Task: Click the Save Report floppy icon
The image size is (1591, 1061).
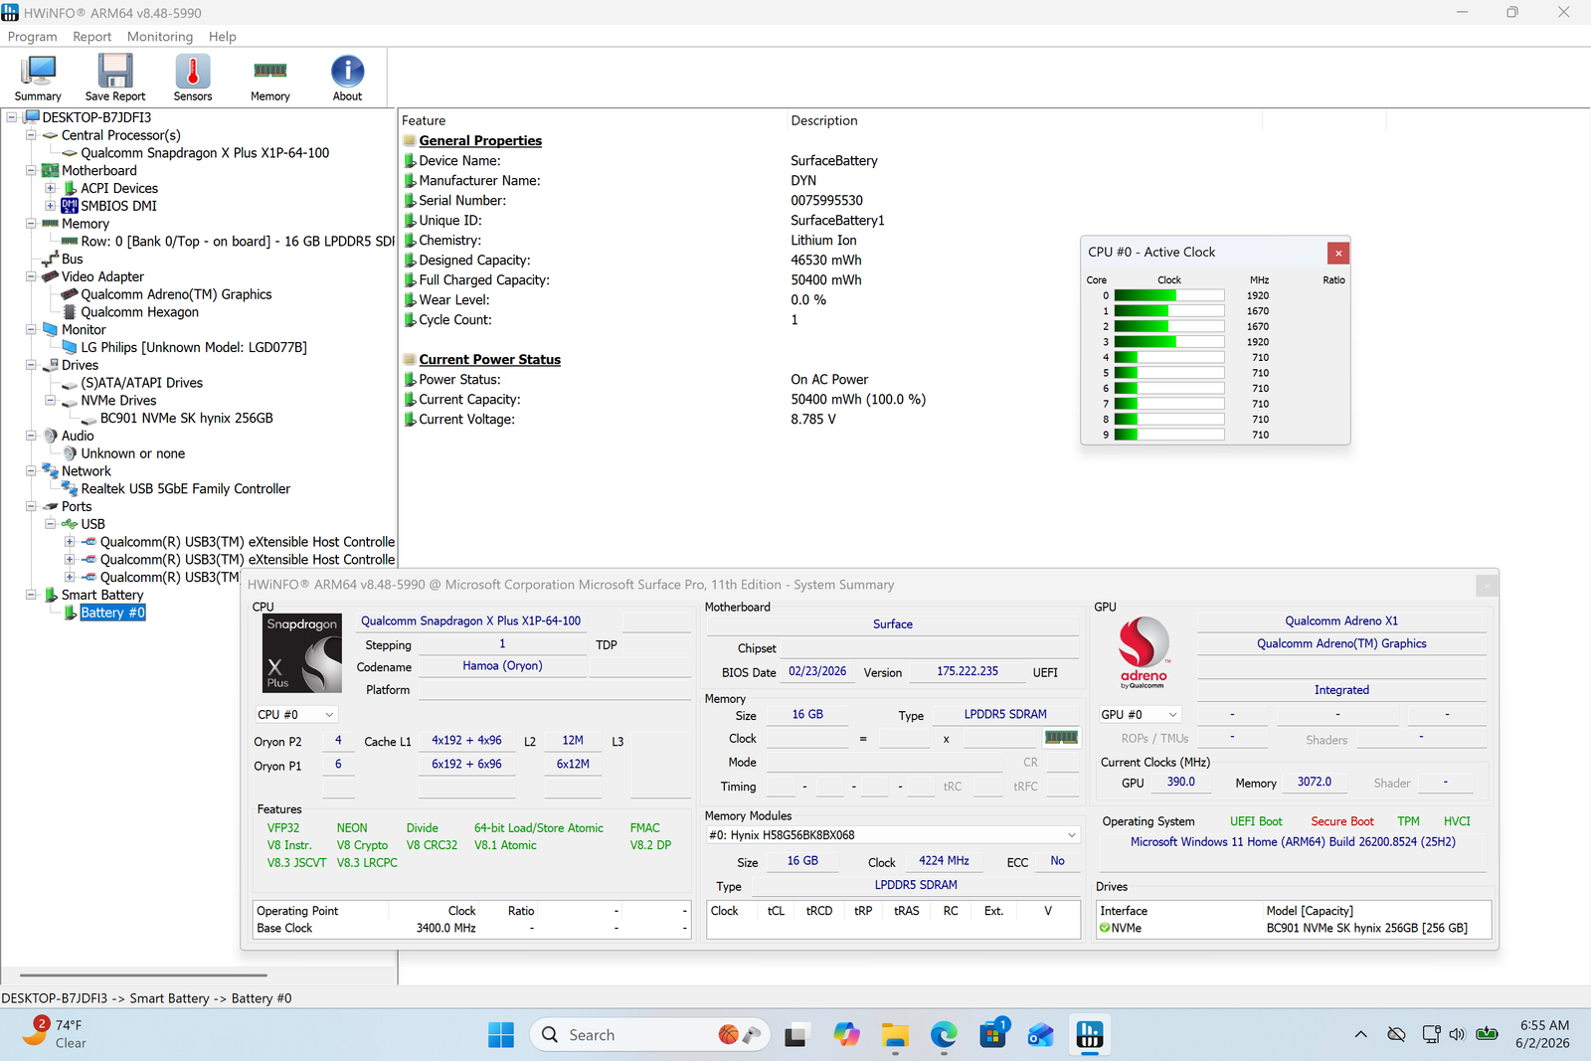Action: [x=115, y=78]
